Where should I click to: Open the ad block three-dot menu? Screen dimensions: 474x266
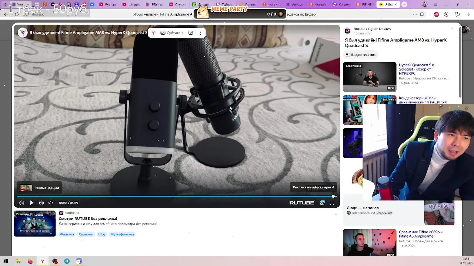(336, 215)
